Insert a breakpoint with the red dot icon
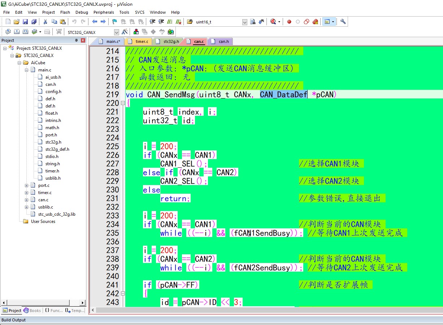The height and width of the screenshot is (325, 443). click(289, 22)
